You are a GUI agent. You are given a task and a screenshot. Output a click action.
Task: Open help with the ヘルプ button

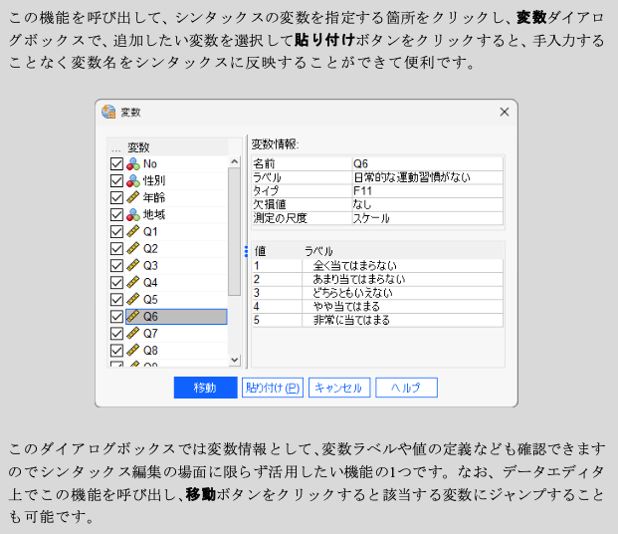405,388
